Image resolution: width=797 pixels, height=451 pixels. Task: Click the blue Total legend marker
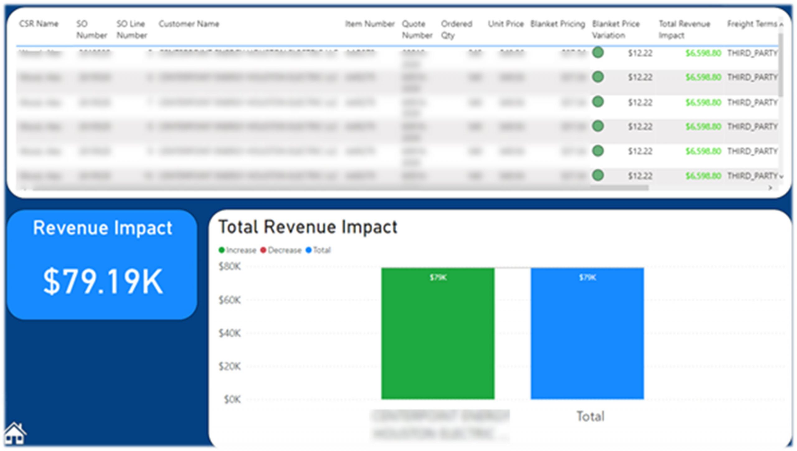tap(309, 250)
